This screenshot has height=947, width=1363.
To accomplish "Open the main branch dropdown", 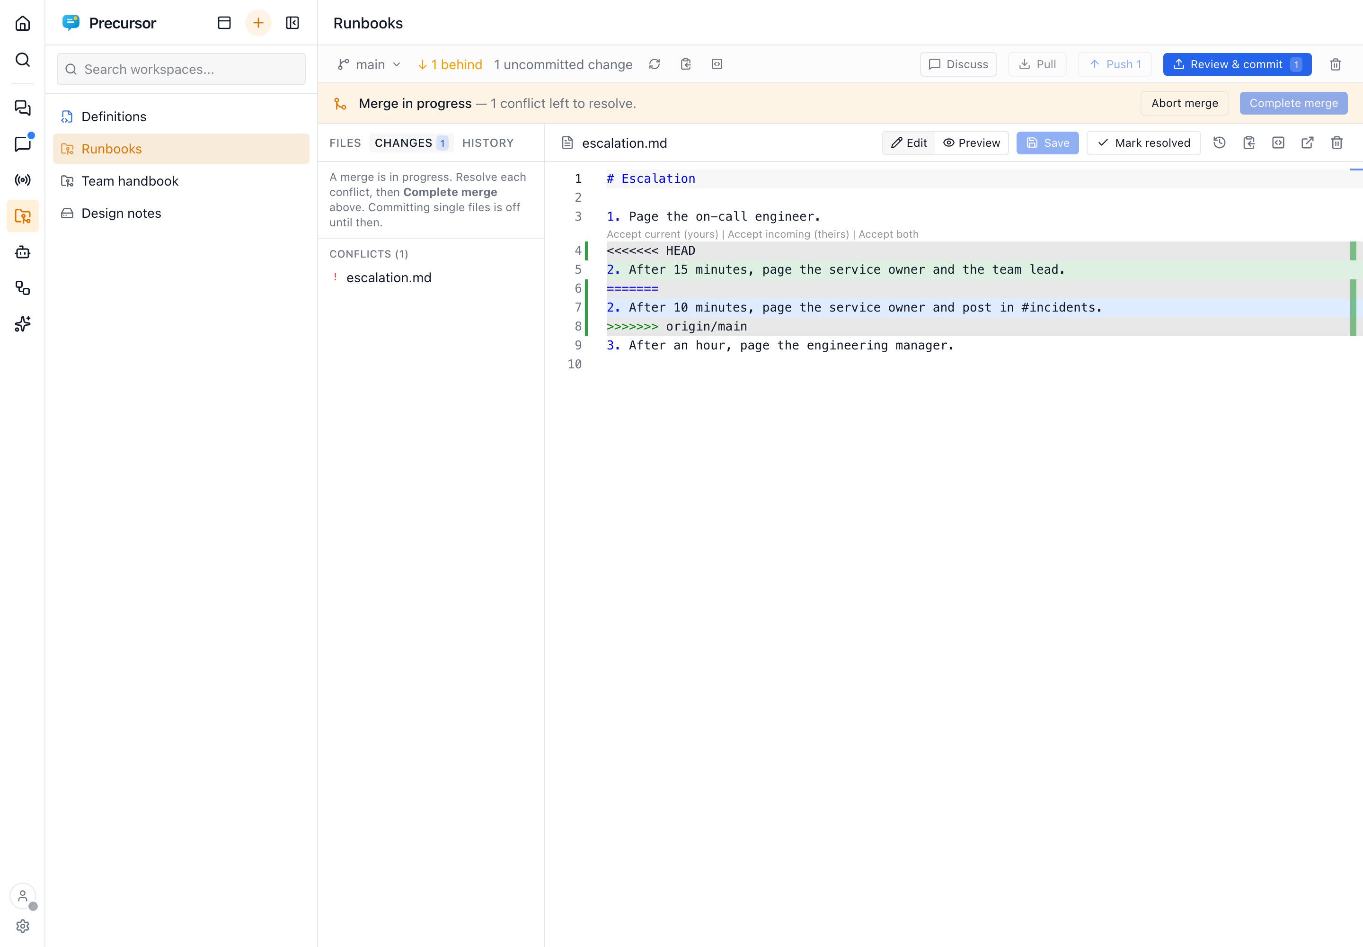I will [x=369, y=64].
